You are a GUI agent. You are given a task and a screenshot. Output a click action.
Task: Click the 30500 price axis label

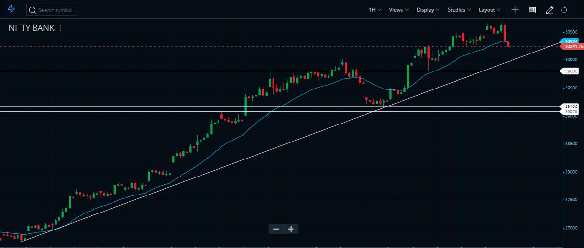click(571, 32)
